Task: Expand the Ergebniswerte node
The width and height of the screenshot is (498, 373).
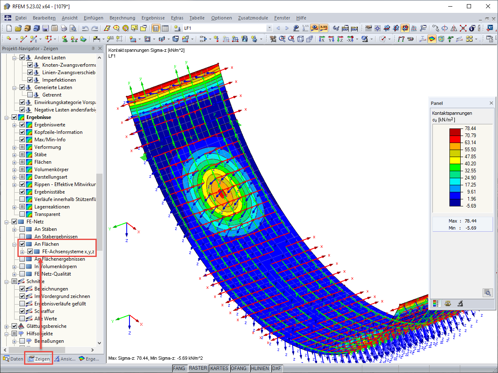Action: pos(15,125)
